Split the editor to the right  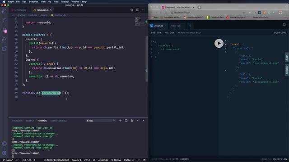138,10
